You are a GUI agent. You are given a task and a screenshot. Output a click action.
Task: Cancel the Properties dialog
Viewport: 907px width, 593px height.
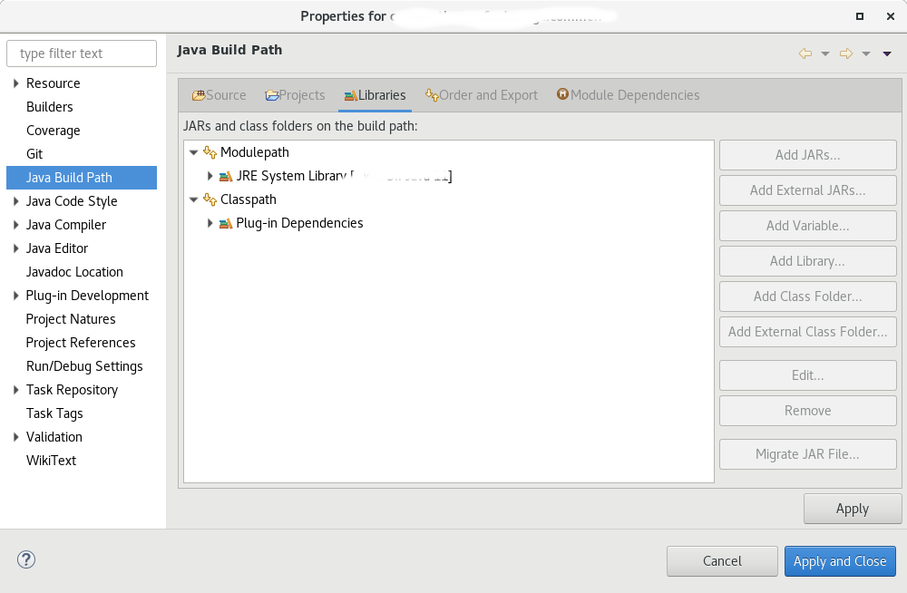pyautogui.click(x=722, y=561)
